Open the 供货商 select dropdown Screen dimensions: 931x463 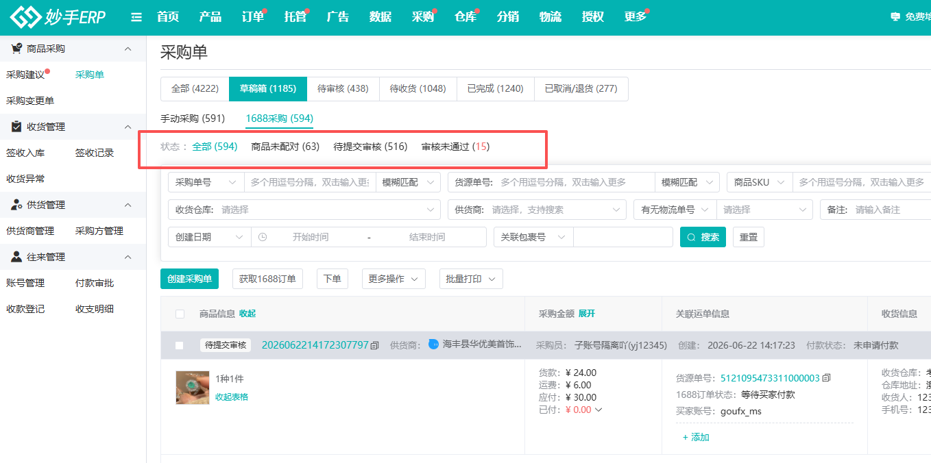click(x=537, y=210)
